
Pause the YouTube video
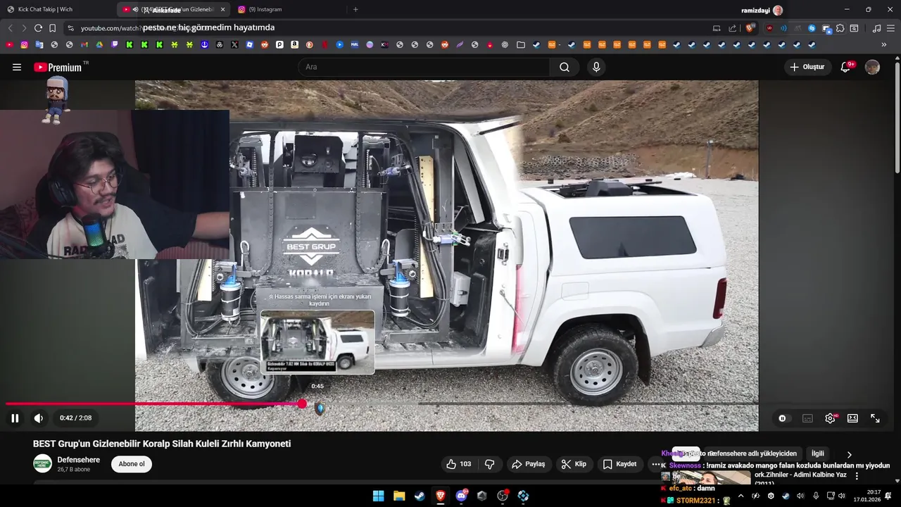15,418
